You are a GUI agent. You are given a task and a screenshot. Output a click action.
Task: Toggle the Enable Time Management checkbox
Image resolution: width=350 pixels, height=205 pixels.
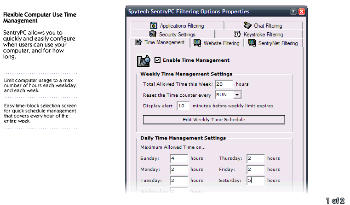pos(157,60)
